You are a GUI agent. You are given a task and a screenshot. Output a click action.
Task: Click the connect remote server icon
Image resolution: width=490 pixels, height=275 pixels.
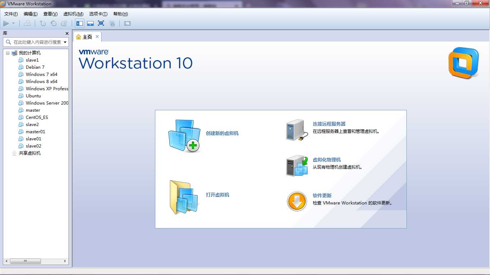pos(297,130)
